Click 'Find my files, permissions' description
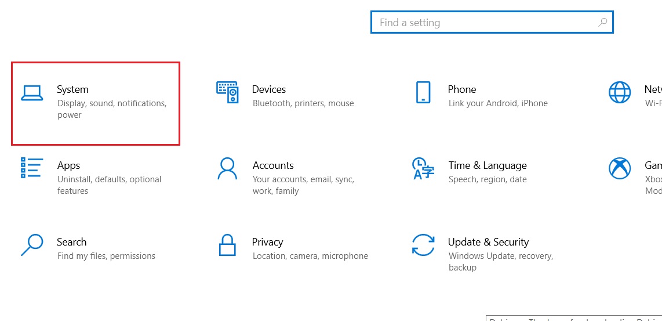The width and height of the screenshot is (662, 321). [107, 256]
